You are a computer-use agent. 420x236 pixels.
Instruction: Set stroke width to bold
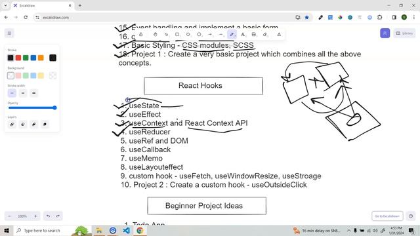click(23, 93)
